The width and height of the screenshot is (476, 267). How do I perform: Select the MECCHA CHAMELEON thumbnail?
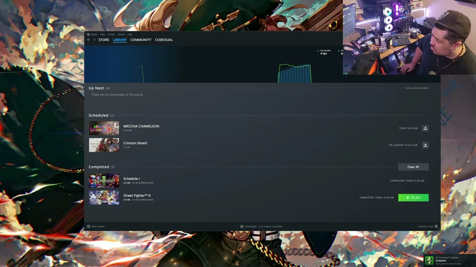tap(104, 128)
